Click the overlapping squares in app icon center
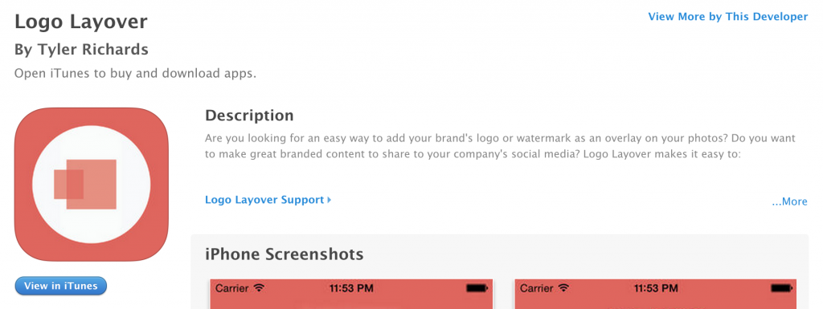 [x=85, y=185]
